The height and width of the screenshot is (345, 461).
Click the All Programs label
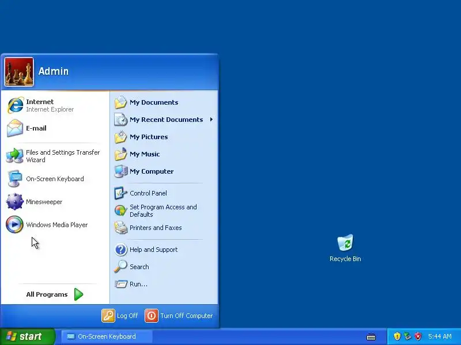(47, 294)
